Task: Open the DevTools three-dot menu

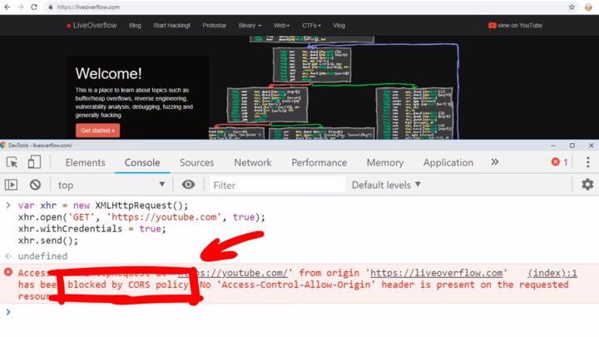Action: [588, 162]
